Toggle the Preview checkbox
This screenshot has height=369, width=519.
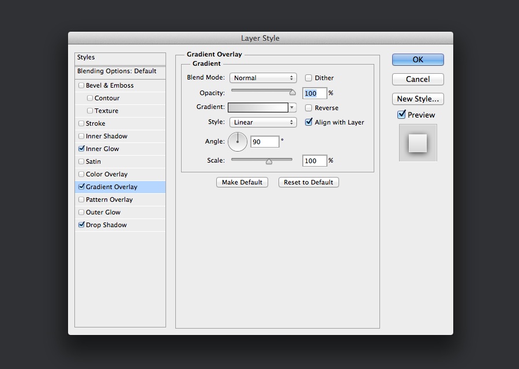pos(401,115)
